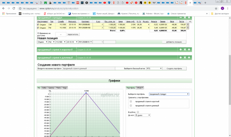
Task: Switch to the Gamma chart tab
Action: coord(51,88)
